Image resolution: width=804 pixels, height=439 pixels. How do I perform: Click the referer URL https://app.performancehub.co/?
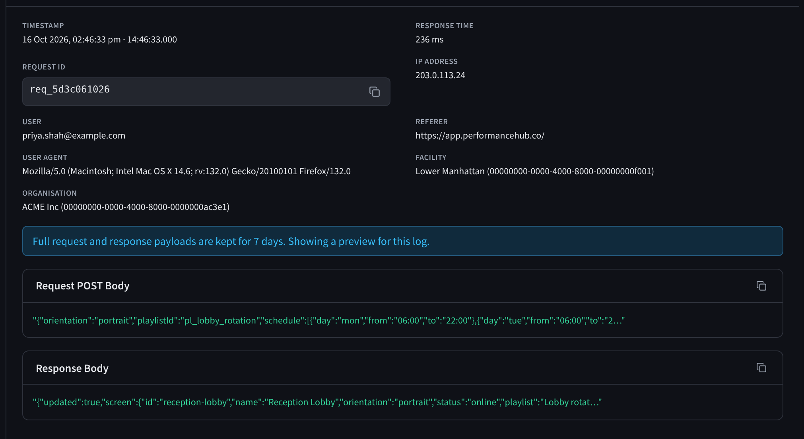tap(480, 135)
